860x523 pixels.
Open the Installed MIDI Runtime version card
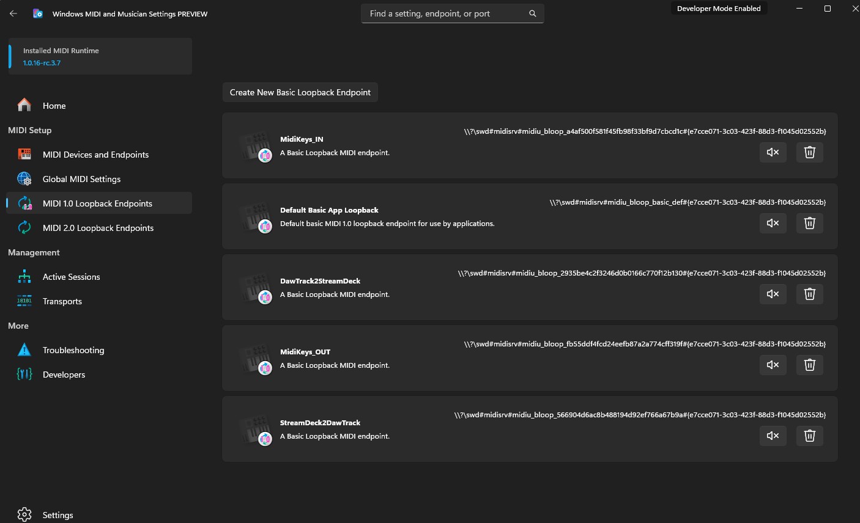click(100, 56)
